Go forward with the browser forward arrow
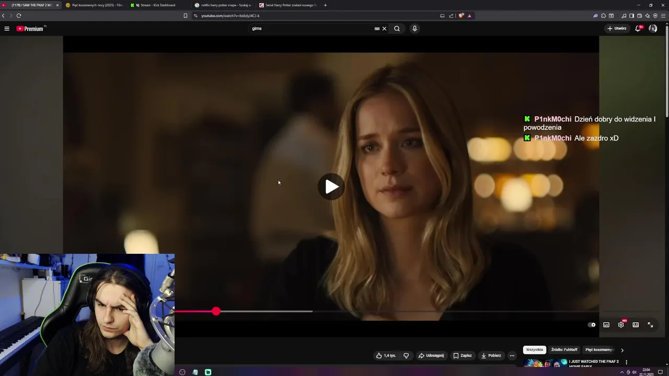This screenshot has height=376, width=669. tap(10, 16)
